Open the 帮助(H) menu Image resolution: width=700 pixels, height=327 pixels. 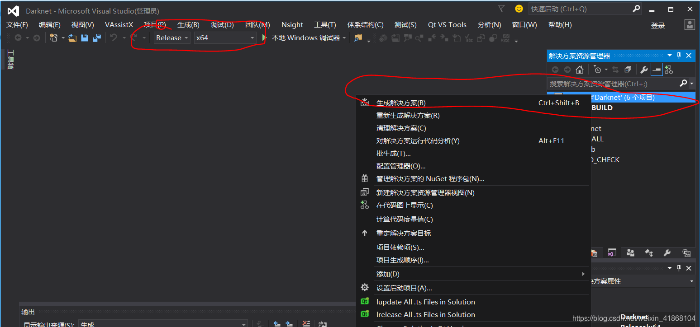pyautogui.click(x=560, y=25)
